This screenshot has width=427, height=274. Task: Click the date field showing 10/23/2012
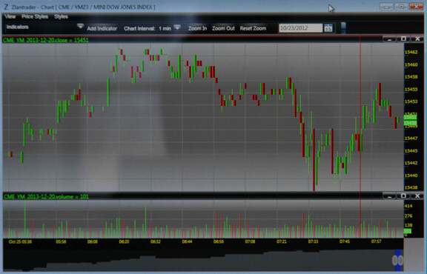point(301,28)
